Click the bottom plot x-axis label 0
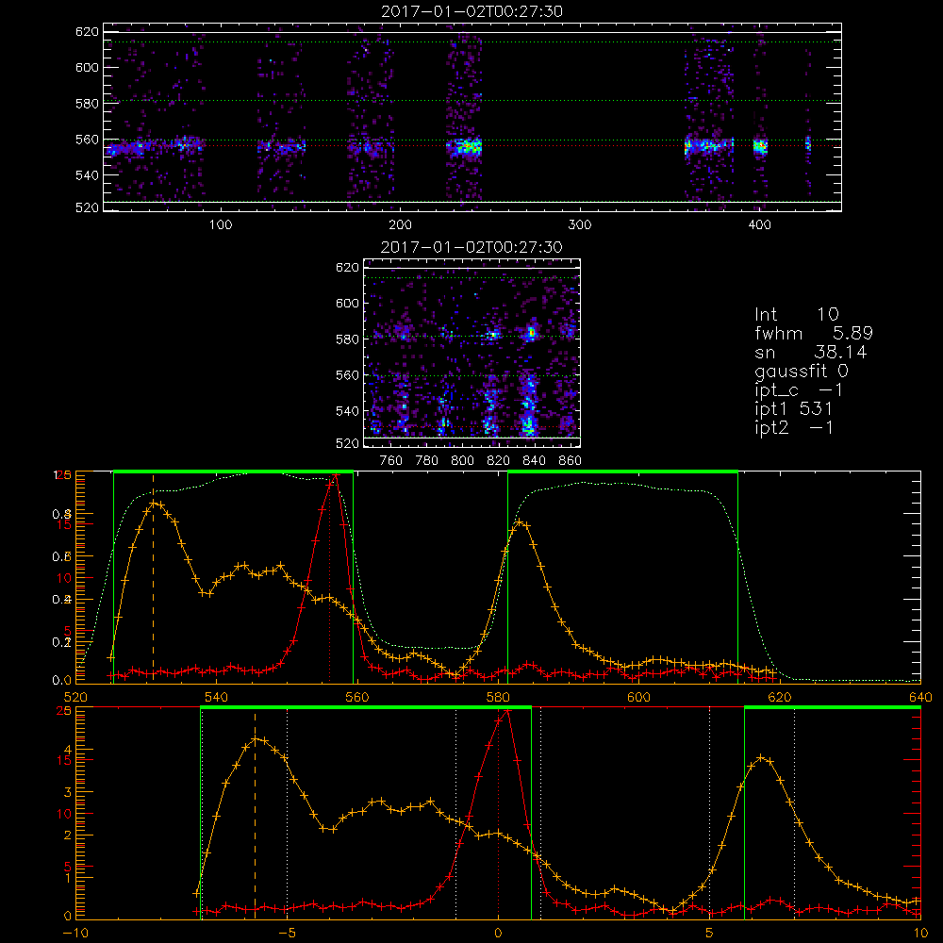This screenshot has height=943, width=943. 498,934
